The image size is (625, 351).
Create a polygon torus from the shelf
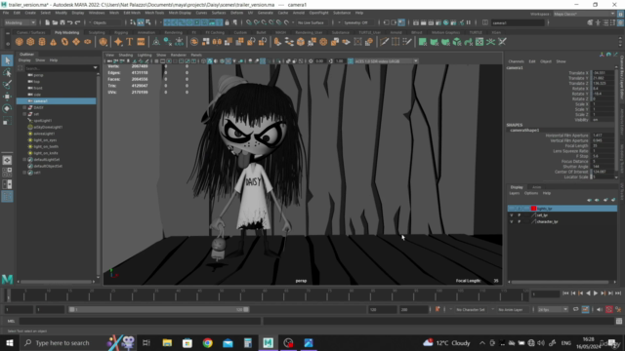click(x=64, y=42)
